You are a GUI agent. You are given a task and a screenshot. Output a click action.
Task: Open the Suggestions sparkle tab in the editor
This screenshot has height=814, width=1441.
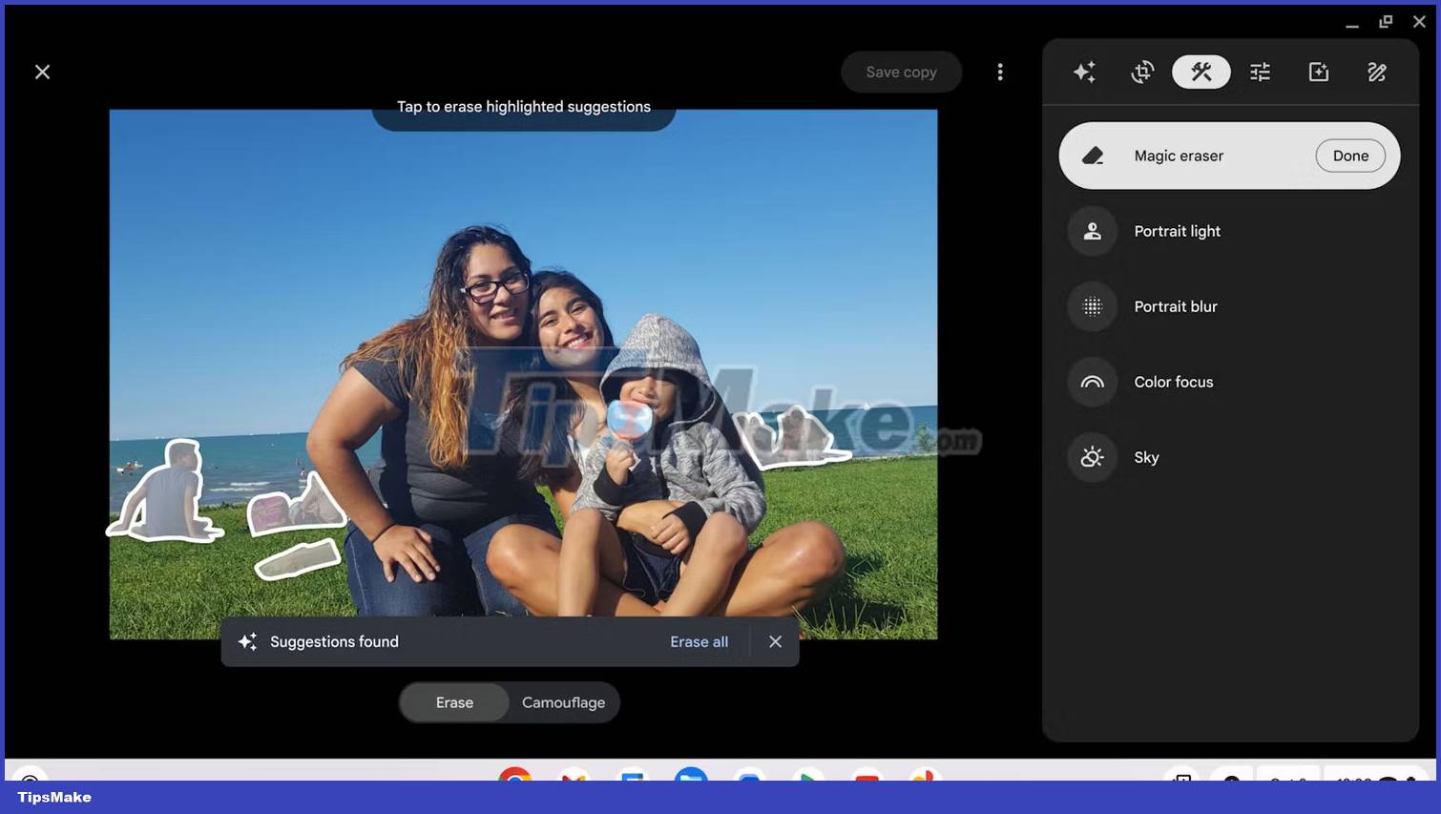tap(1083, 72)
